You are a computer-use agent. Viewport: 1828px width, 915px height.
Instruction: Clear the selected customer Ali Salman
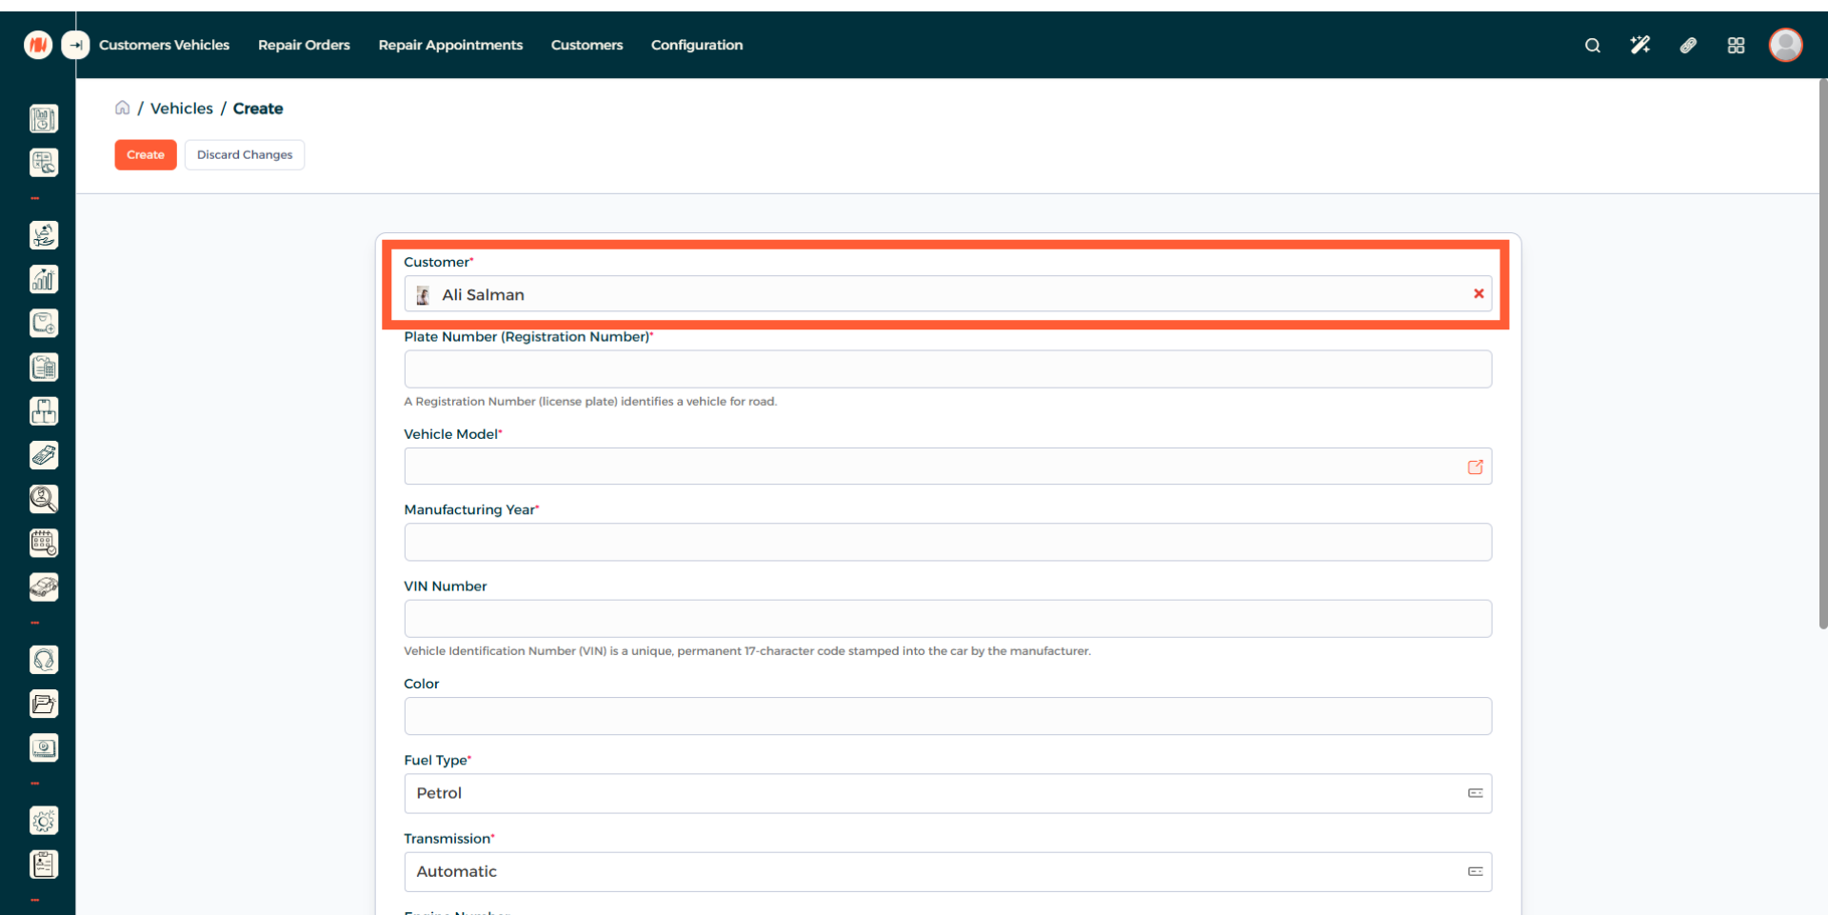[1479, 294]
